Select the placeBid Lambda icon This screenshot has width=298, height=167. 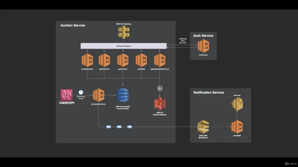[141, 60]
